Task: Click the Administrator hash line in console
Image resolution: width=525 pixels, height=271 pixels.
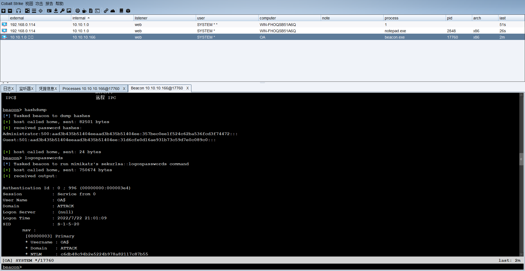Action: 120,134
